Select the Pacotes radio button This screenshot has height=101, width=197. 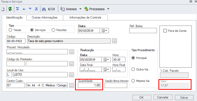click(54, 30)
